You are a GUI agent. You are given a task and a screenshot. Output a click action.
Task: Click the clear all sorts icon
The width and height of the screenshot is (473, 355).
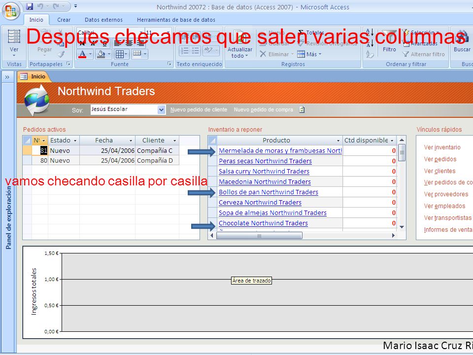point(370,54)
